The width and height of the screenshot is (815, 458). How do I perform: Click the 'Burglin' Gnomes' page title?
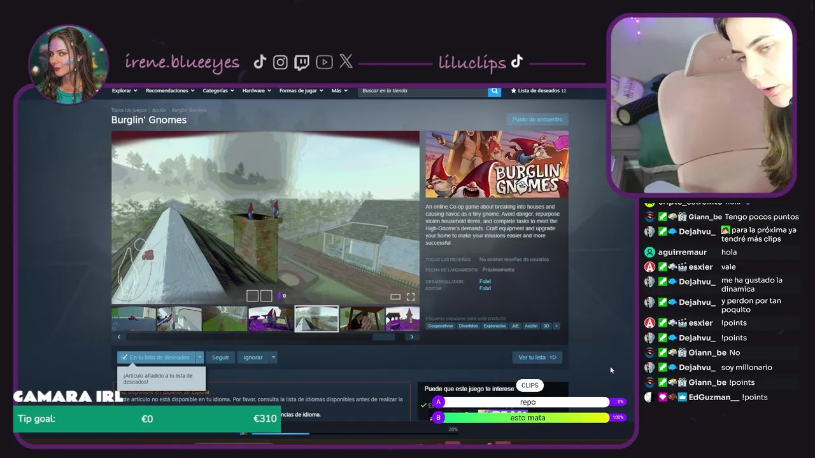(149, 120)
